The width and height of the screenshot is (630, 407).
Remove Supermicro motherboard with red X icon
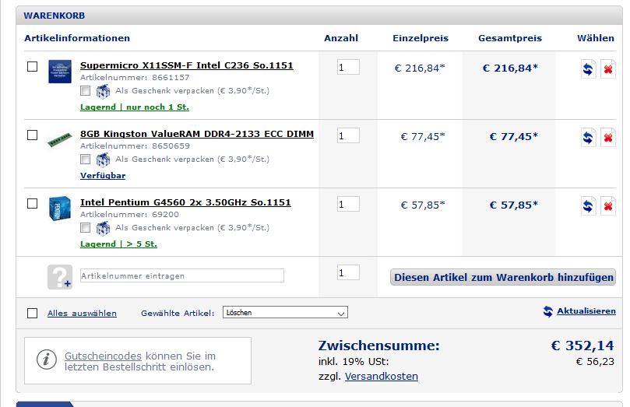click(x=608, y=69)
